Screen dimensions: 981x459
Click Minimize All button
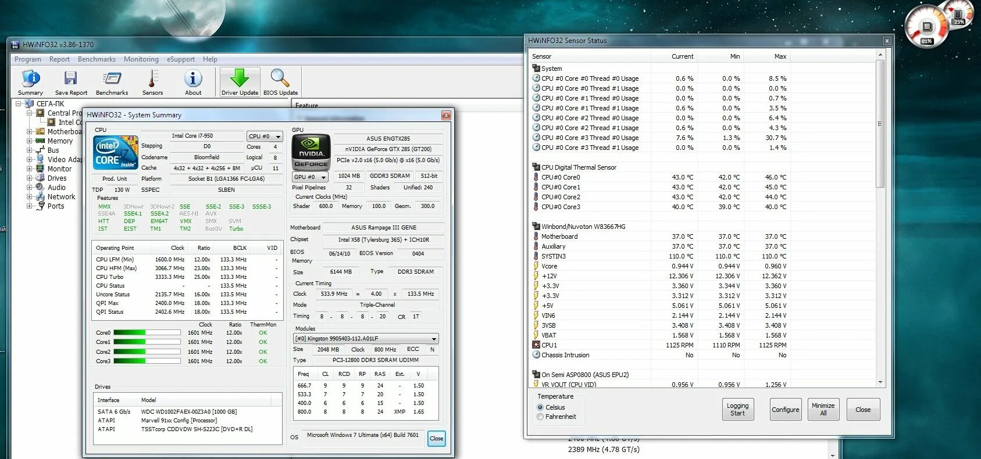click(823, 410)
